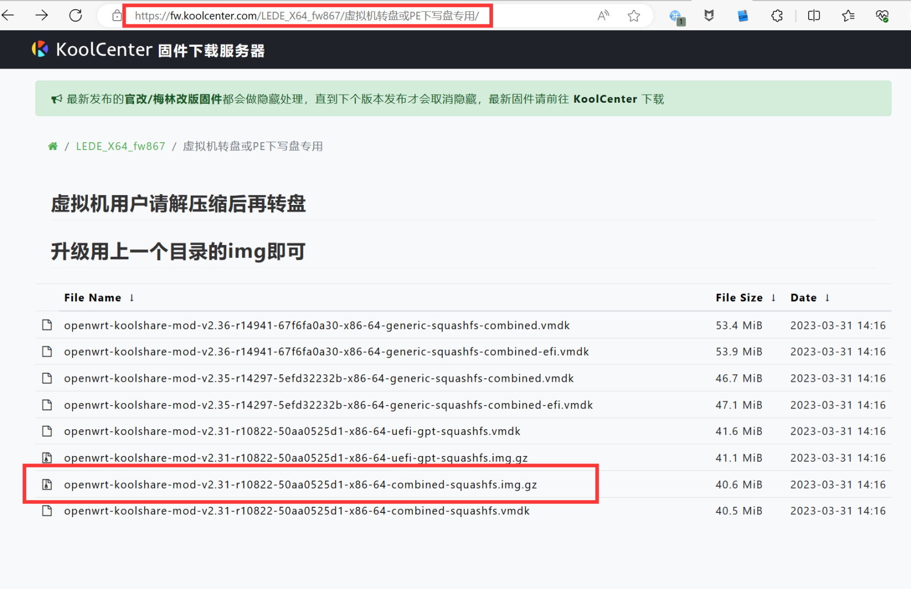Reload the page with the refresh icon
The image size is (911, 589).
point(75,15)
